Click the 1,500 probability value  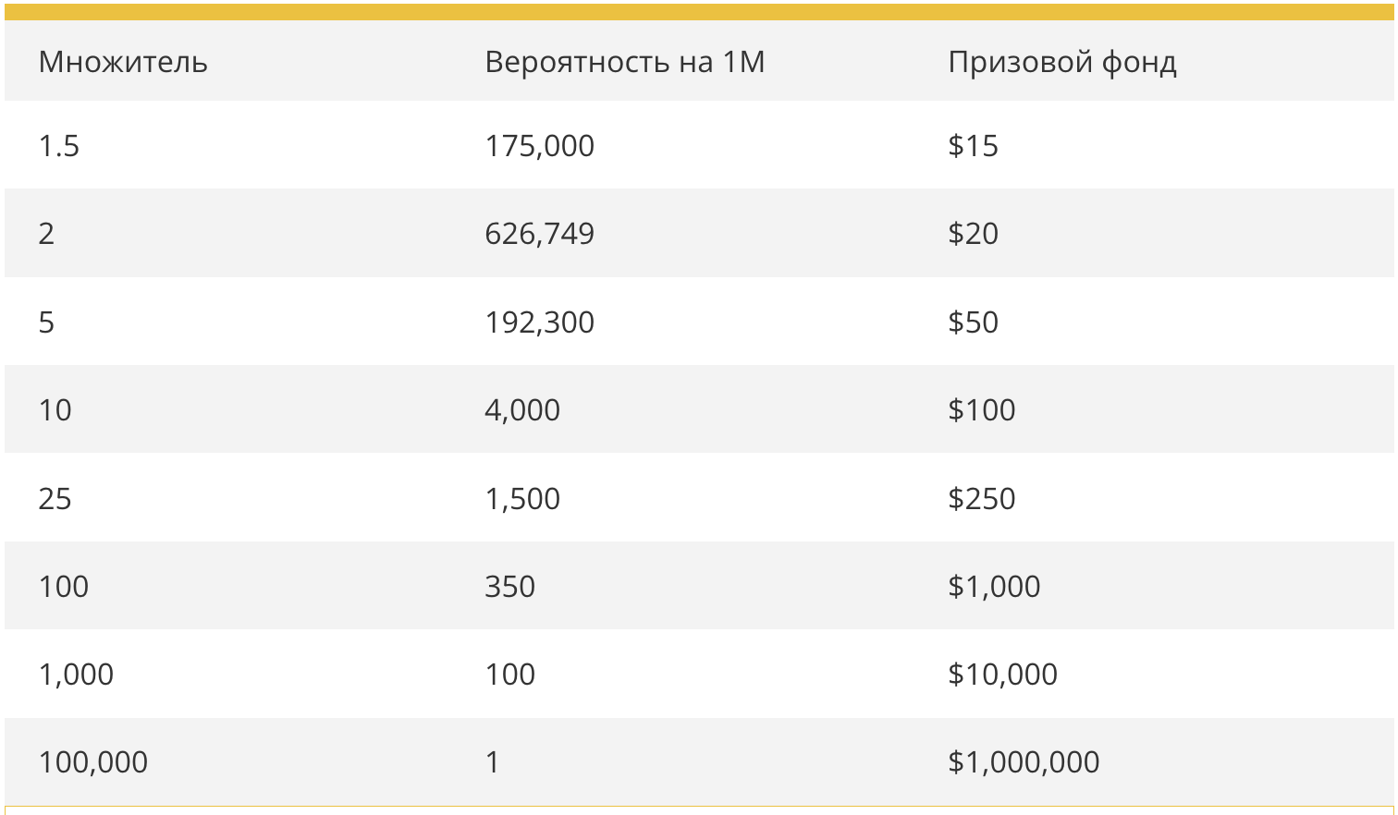[522, 499]
